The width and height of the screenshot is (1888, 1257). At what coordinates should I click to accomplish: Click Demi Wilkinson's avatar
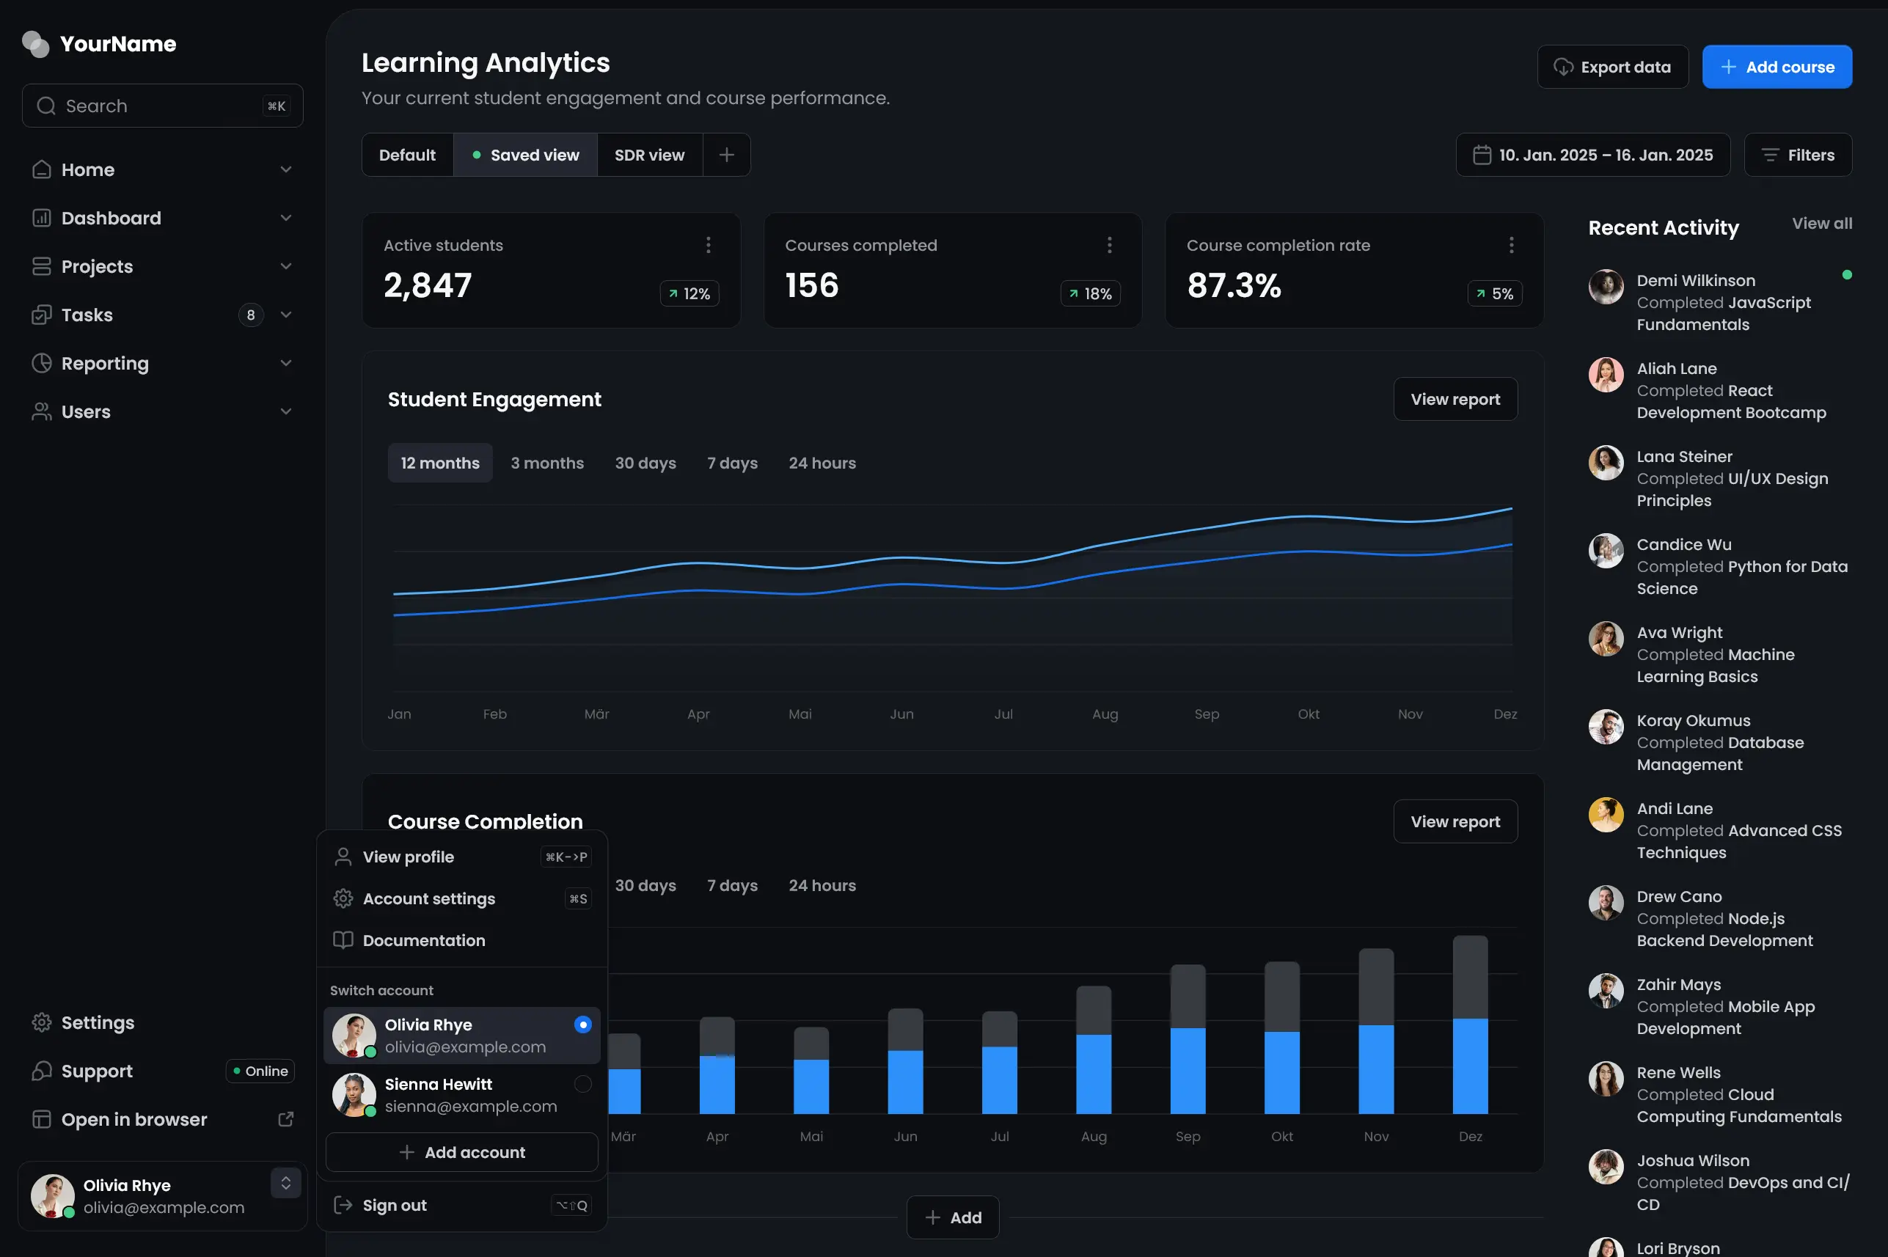click(1606, 287)
